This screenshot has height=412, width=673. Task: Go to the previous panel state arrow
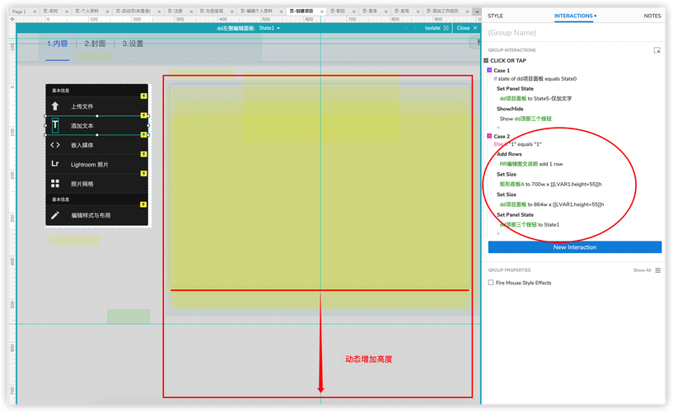pyautogui.click(x=406, y=28)
